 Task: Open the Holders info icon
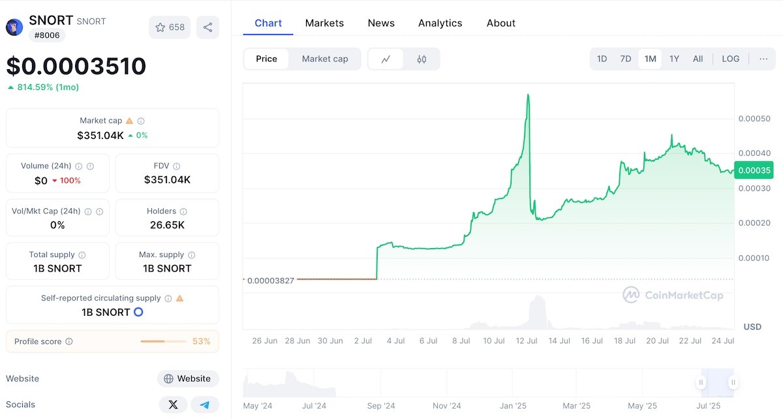point(183,211)
